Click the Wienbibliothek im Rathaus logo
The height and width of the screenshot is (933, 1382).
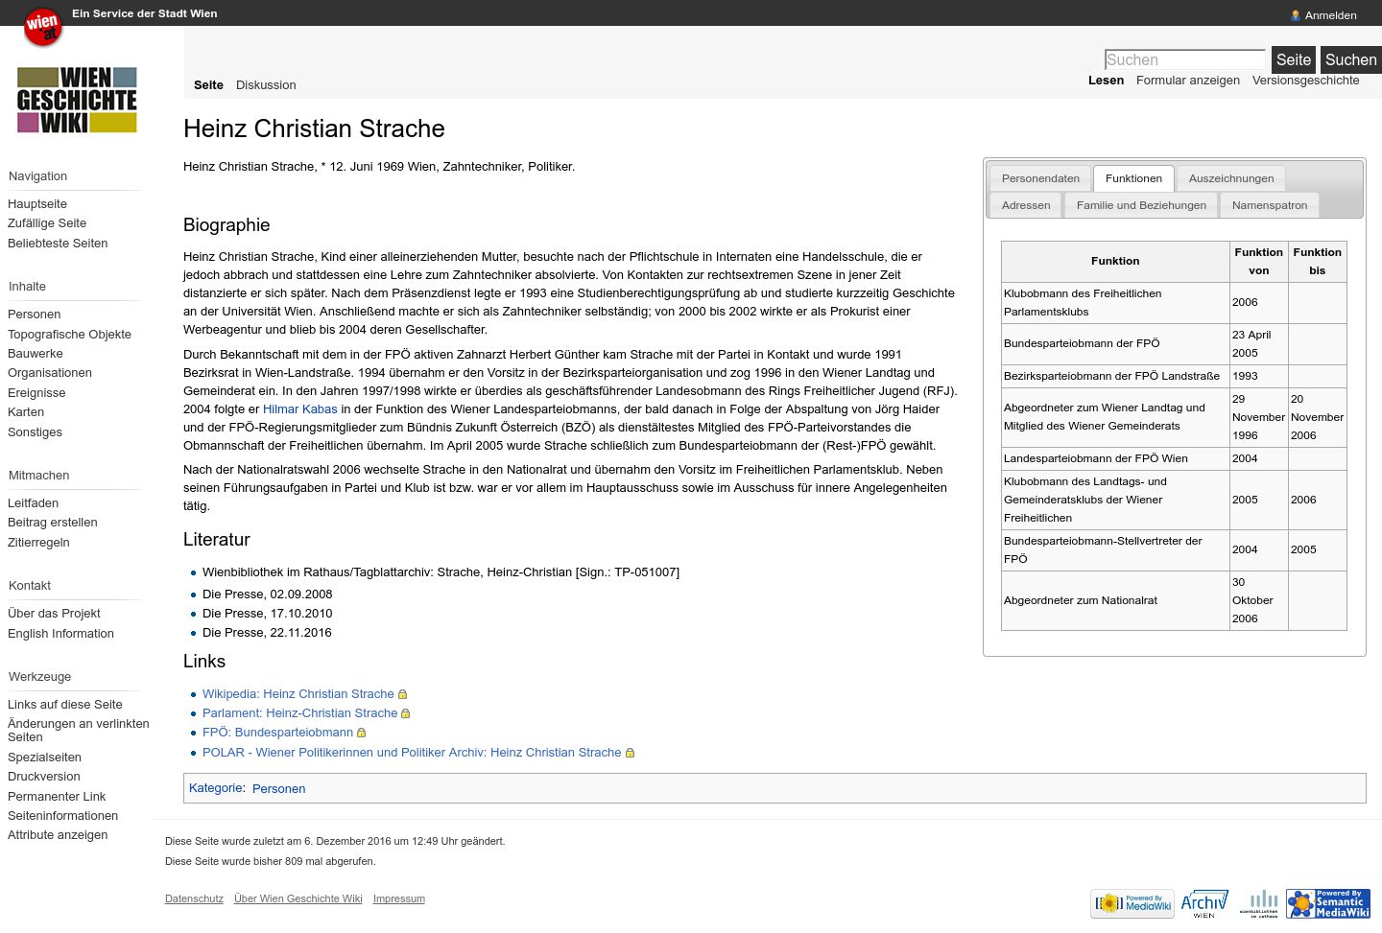[x=1259, y=903]
